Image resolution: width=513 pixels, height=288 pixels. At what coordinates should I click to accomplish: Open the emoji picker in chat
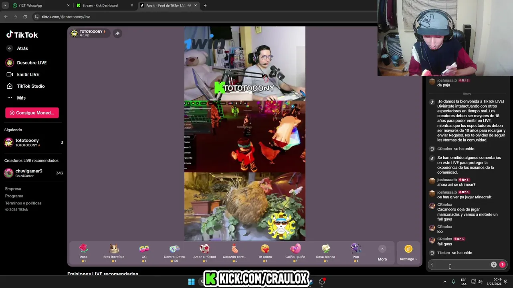click(494, 264)
